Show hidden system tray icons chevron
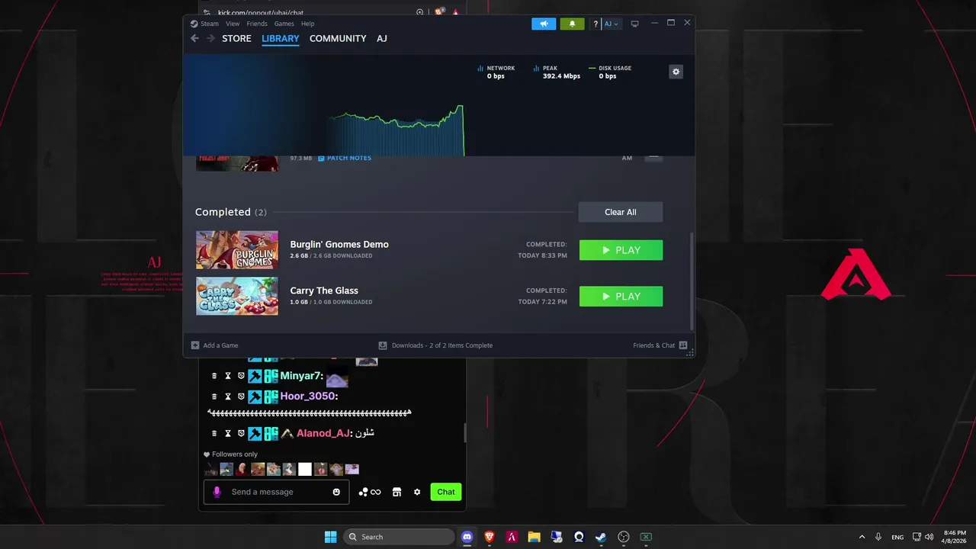The height and width of the screenshot is (549, 976). point(862,537)
